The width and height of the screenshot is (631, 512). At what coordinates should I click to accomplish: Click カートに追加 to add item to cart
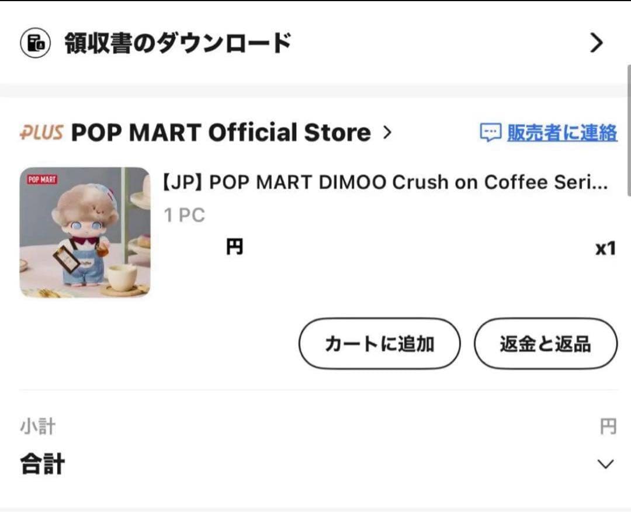379,344
